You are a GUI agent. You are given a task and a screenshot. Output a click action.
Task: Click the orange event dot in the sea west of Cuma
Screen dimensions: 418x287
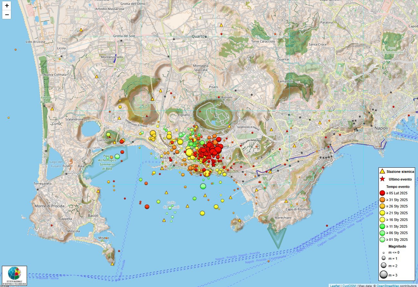click(x=8, y=118)
